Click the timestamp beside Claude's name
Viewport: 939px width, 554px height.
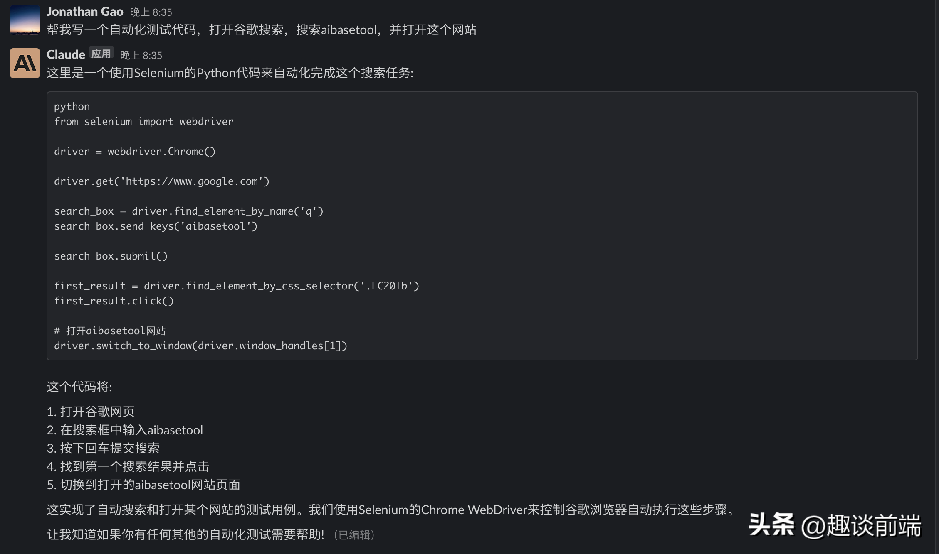[141, 54]
